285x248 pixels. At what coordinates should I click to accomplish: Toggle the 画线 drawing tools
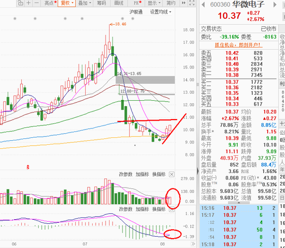click(x=118, y=3)
